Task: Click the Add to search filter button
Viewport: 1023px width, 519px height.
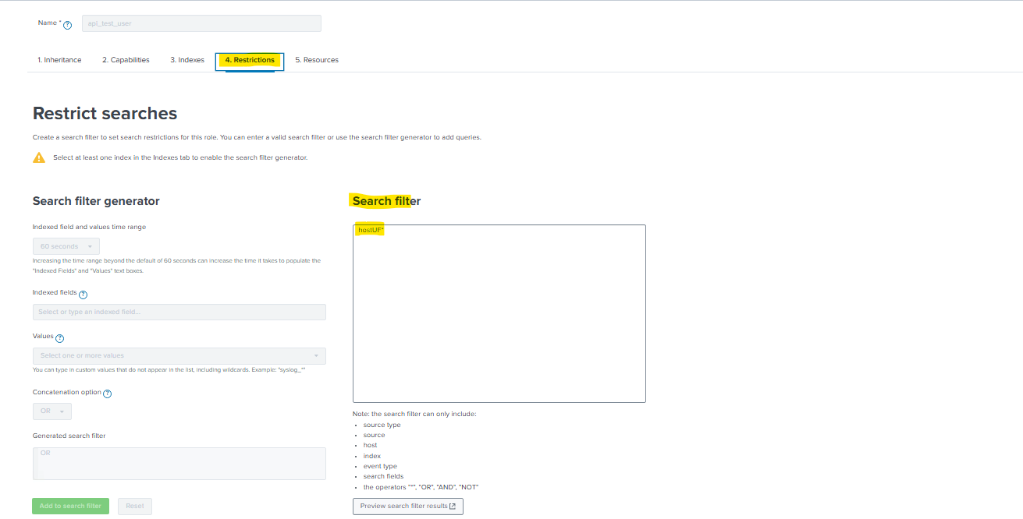Action: click(x=70, y=506)
